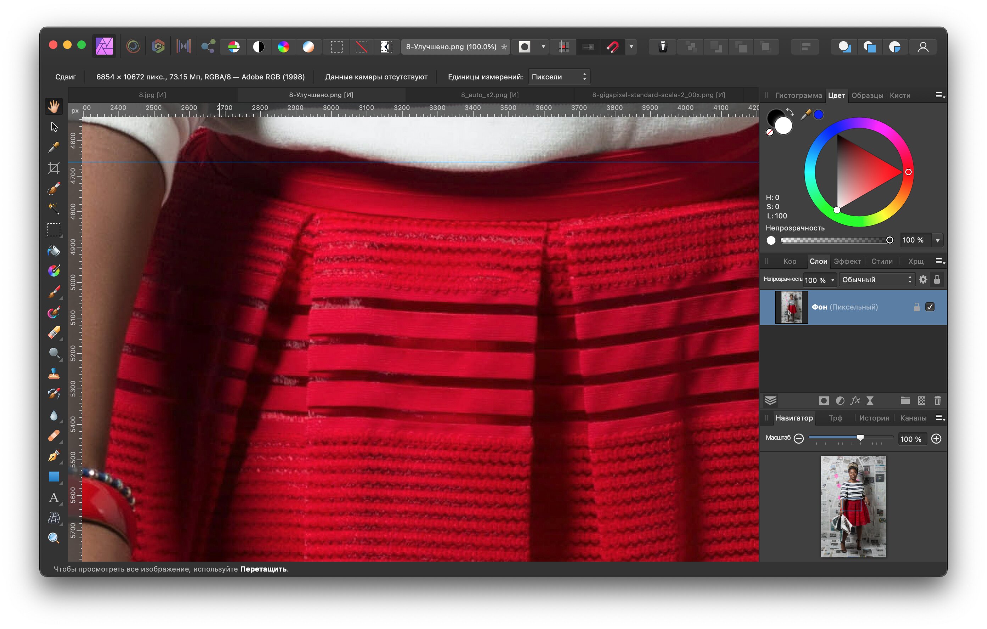Switch to the Tone Mapping Persona
This screenshot has width=987, height=629.
tap(183, 46)
